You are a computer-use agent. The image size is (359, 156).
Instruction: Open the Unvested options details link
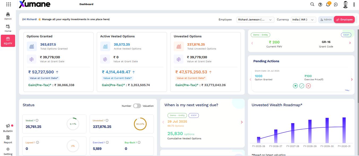[x=98, y=121]
